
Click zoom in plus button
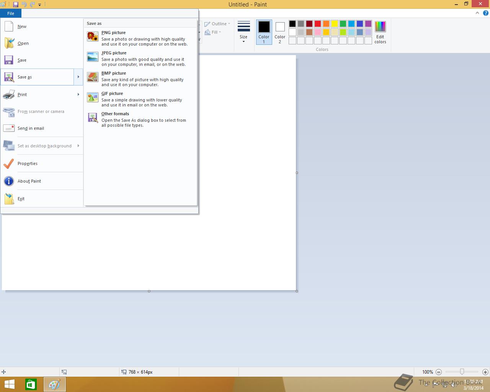[x=485, y=372]
